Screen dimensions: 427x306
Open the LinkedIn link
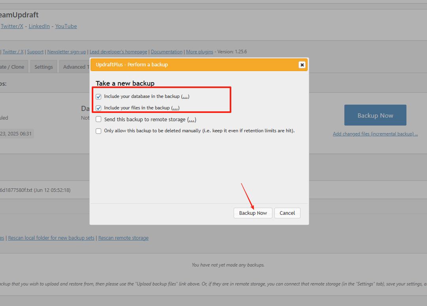[x=39, y=26]
